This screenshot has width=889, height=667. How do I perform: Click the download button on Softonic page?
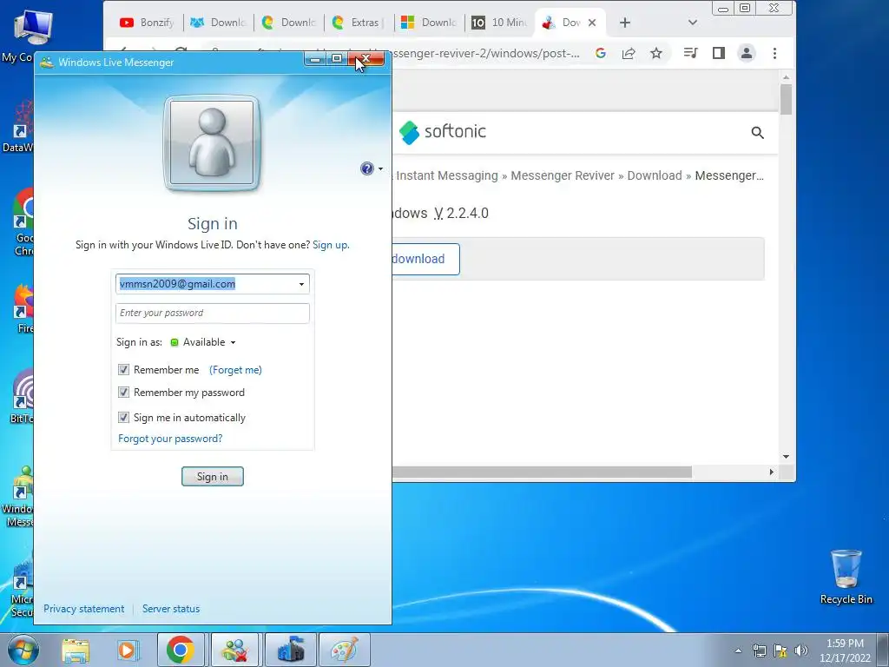pyautogui.click(x=425, y=259)
